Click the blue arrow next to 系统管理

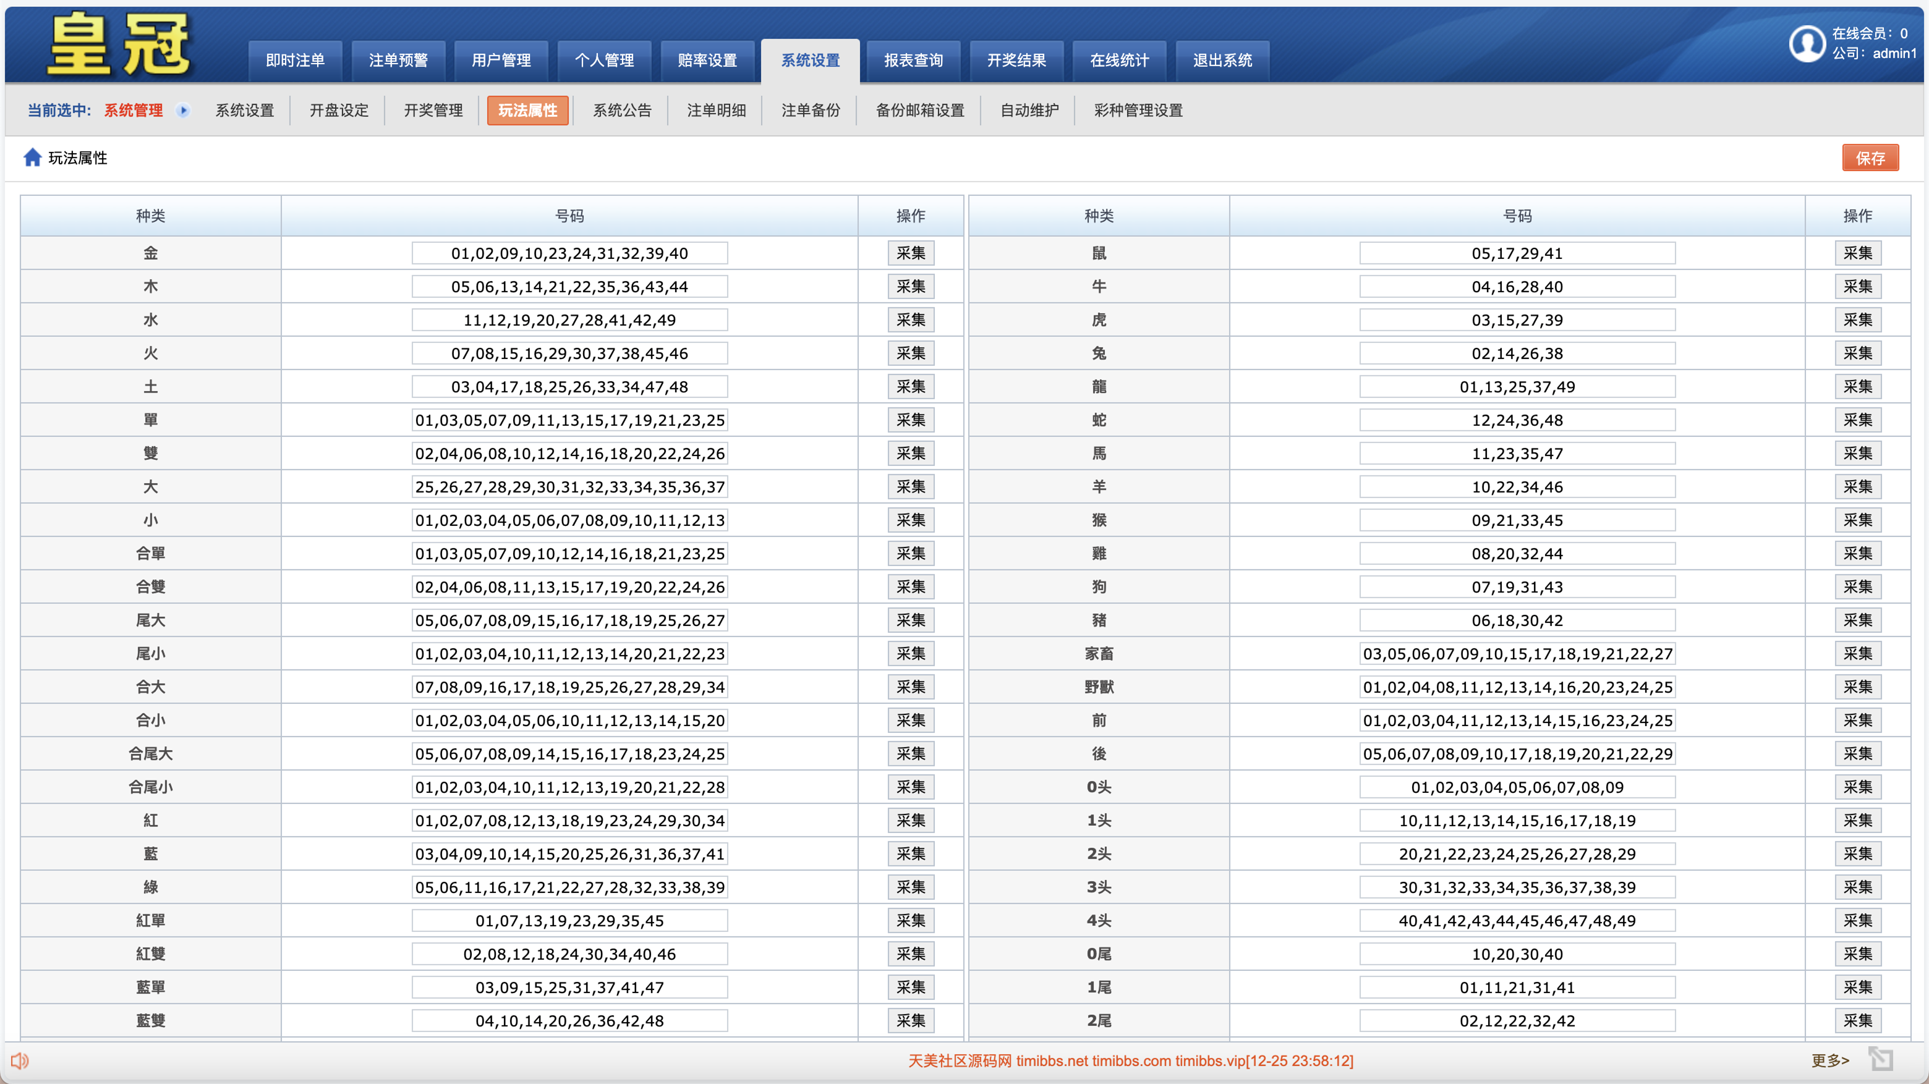point(183,111)
